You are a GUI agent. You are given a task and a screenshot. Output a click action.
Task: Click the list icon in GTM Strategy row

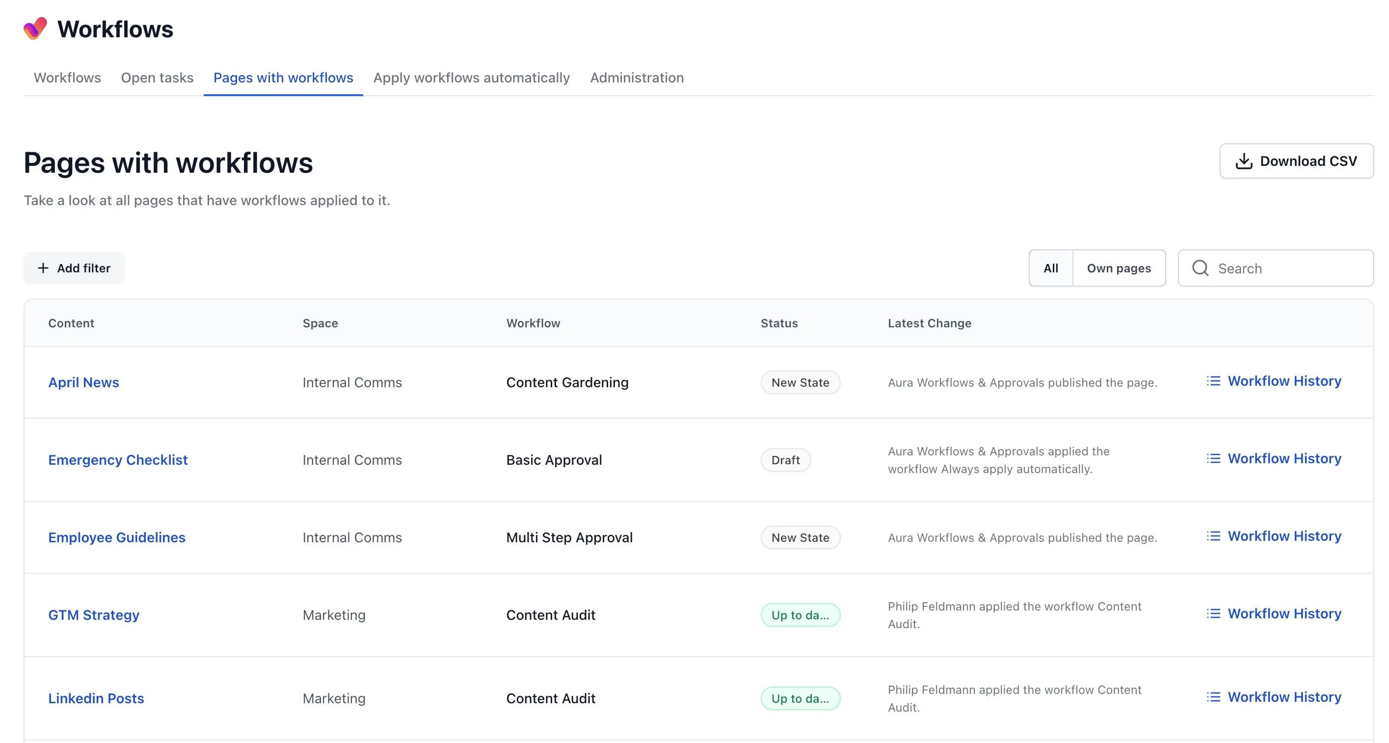tap(1213, 614)
